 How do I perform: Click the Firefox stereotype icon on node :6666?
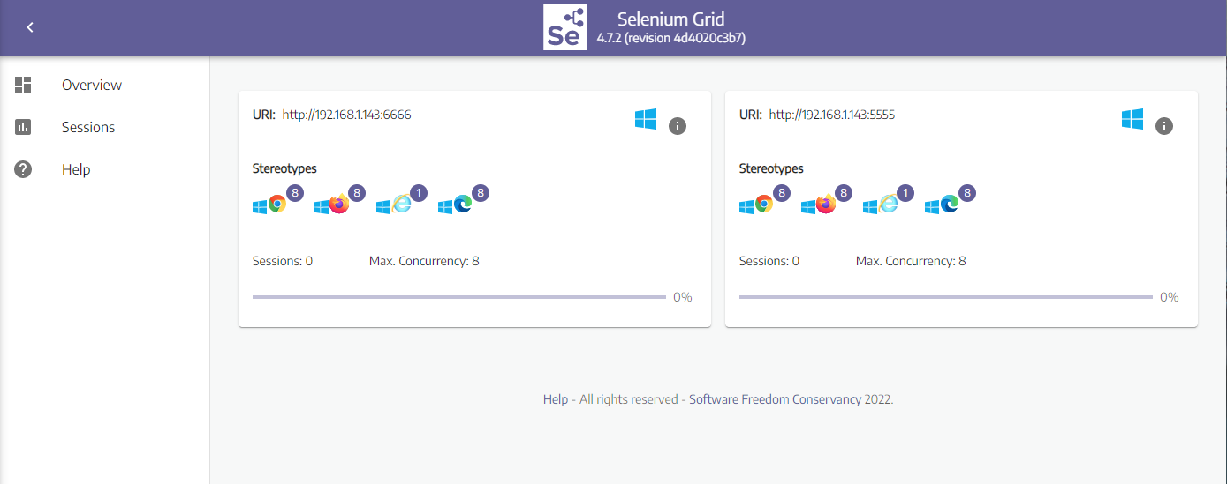339,205
